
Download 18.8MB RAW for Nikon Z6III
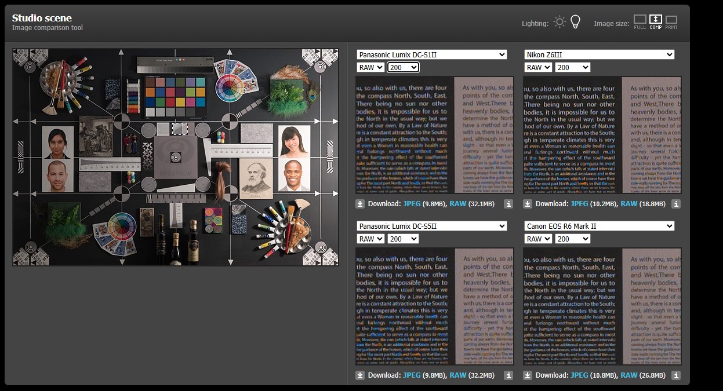[629, 204]
